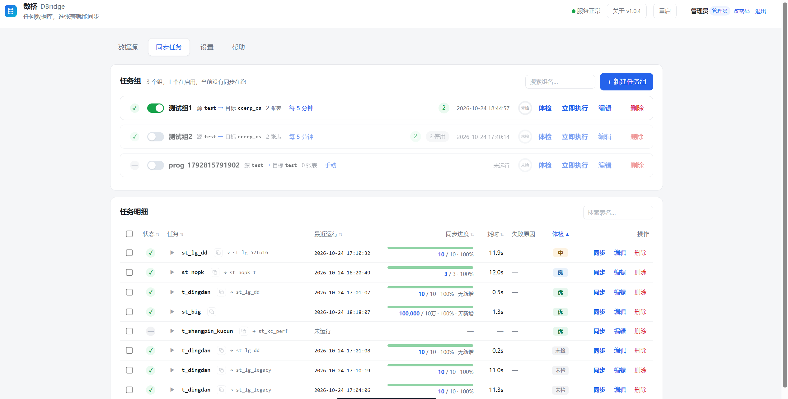This screenshot has height=399, width=788.
Task: Expand the st_lg_dd task row
Action: coord(172,253)
